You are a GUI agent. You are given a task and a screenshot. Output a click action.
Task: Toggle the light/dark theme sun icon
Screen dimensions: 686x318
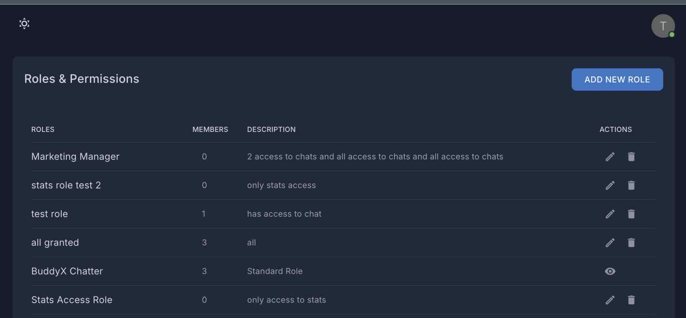pos(24,24)
